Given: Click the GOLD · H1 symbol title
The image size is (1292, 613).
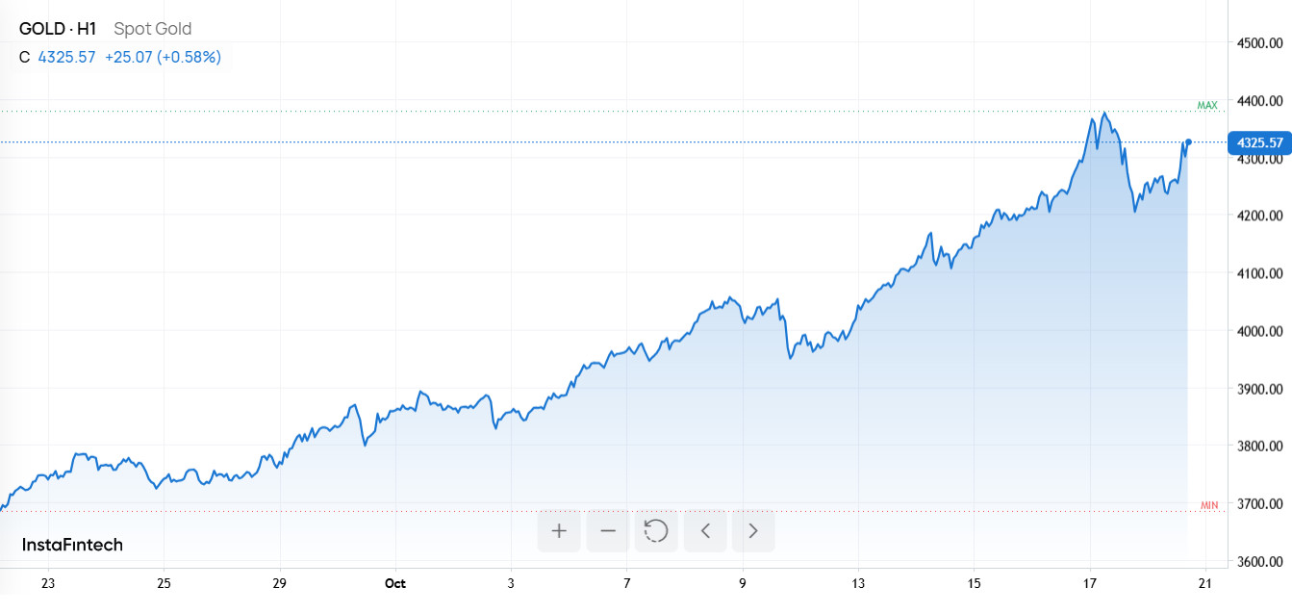Looking at the screenshot, I should [58, 29].
